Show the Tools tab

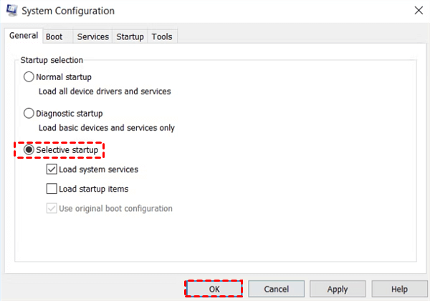162,36
